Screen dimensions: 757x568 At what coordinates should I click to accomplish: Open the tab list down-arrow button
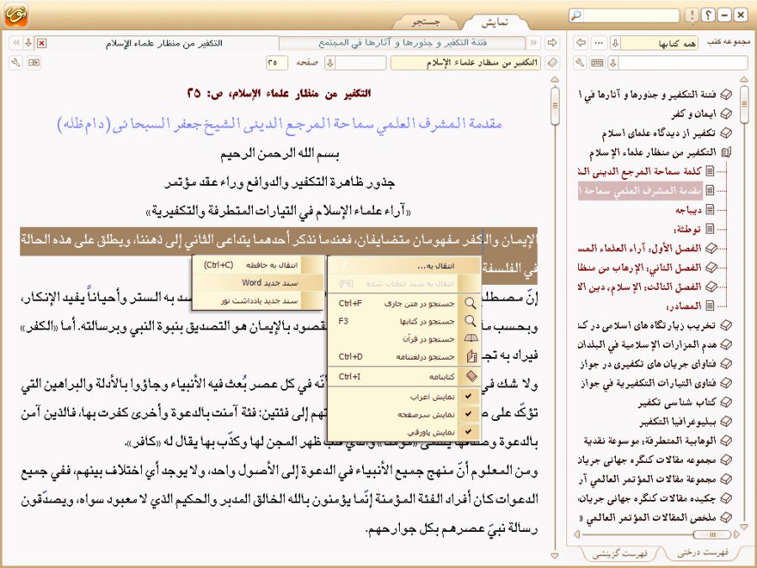[29, 43]
